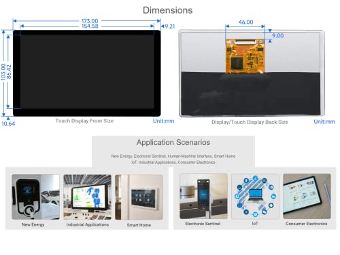Click Display/Touch Display Back Size caption
This screenshot has height=255, width=340.
(250, 122)
